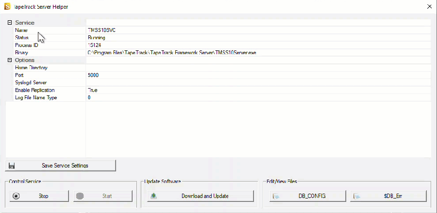Image resolution: width=437 pixels, height=213 pixels.
Task: Select the Process ID label
Action: point(27,46)
